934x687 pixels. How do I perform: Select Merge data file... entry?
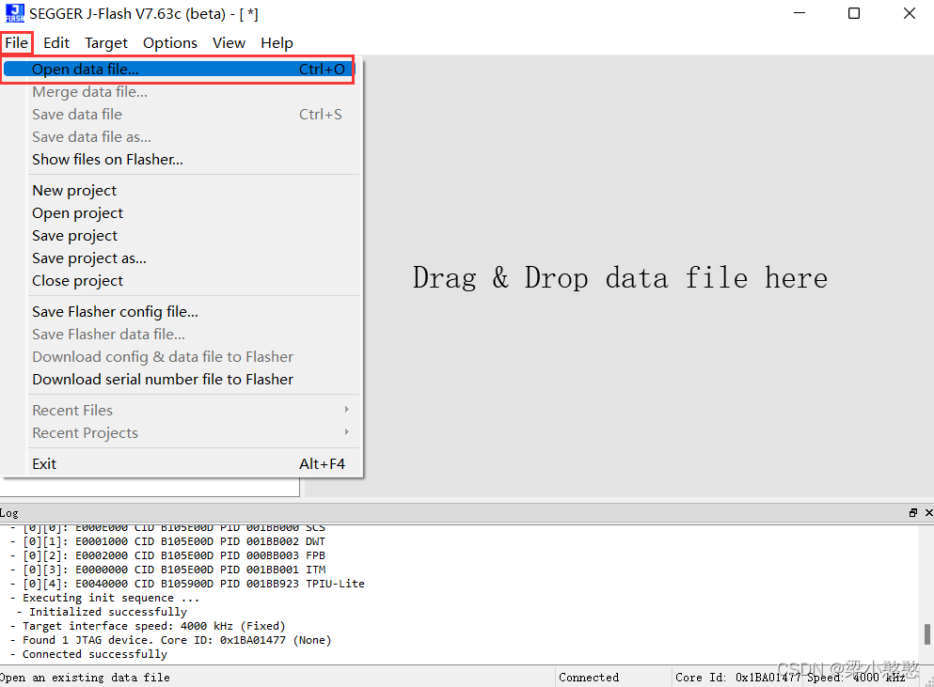tap(182, 92)
